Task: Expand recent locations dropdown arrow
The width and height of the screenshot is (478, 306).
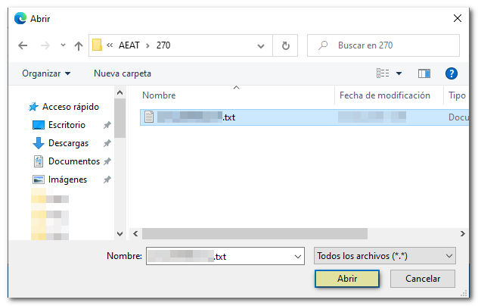Action: (63, 45)
